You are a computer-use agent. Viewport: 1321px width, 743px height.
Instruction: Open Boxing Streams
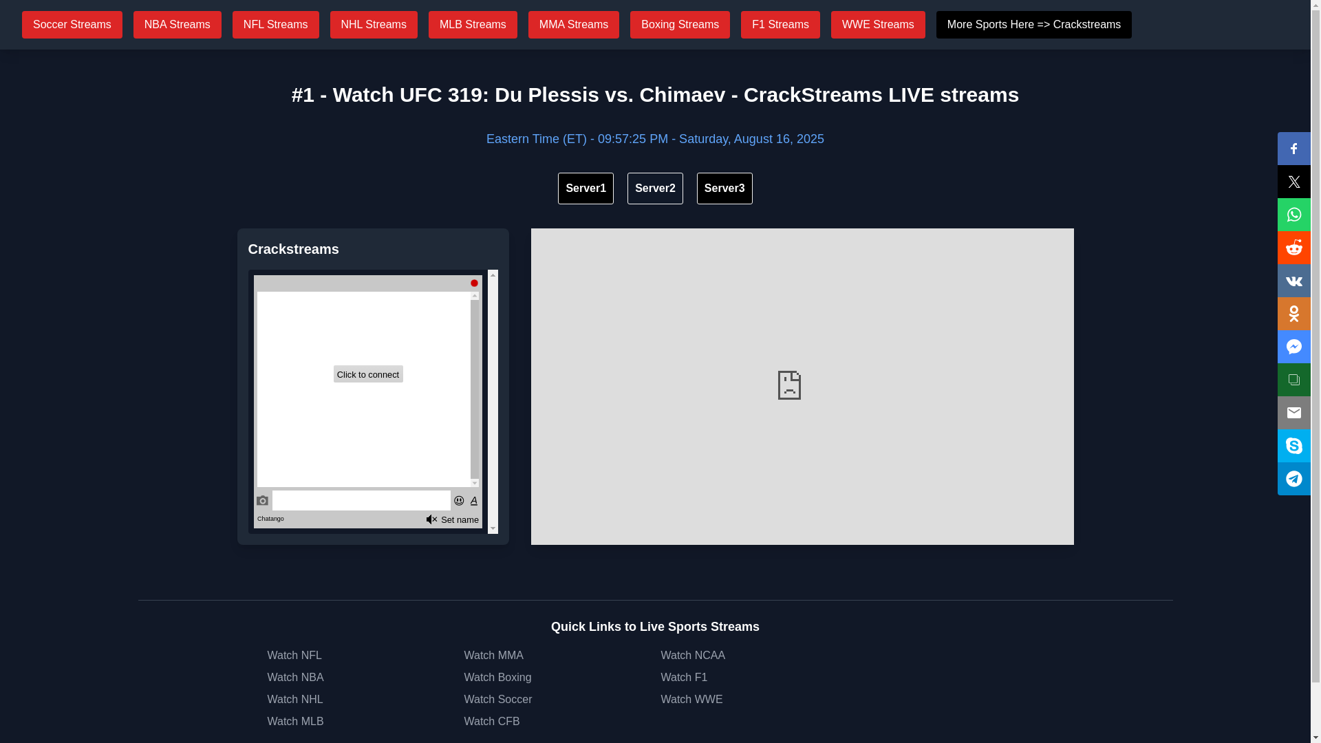[x=680, y=25]
